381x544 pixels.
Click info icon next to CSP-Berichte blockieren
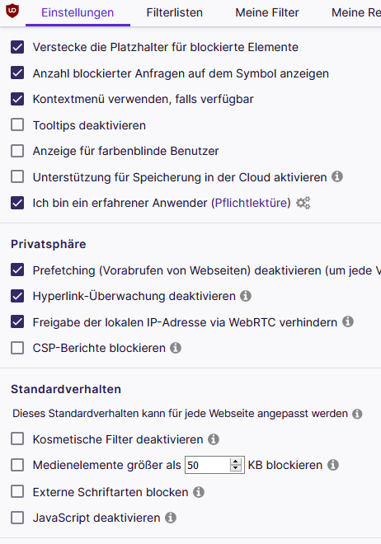pos(176,348)
